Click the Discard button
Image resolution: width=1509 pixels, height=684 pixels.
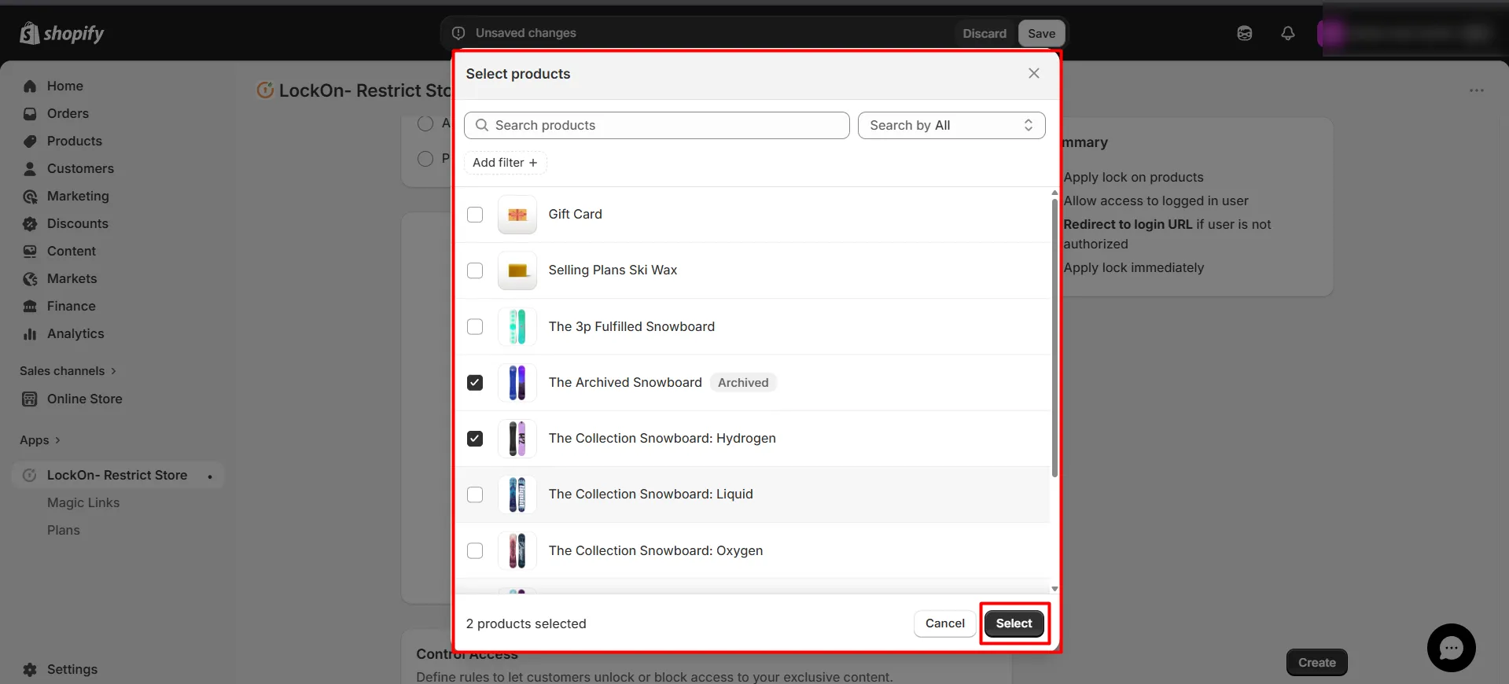point(985,33)
